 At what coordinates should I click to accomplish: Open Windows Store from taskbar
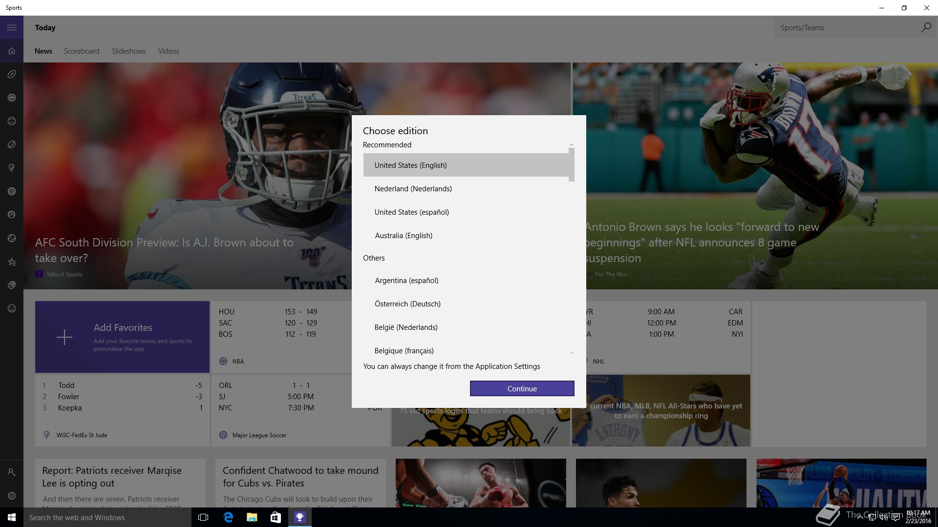pos(276,517)
